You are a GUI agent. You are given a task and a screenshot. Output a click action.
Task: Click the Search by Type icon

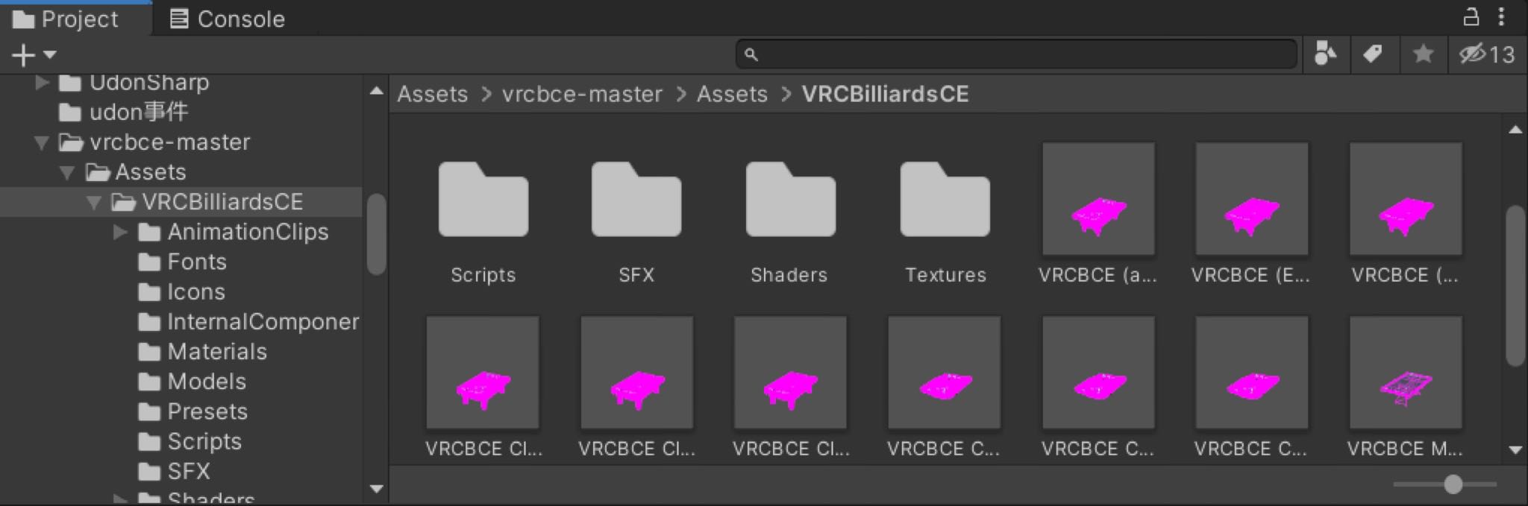coord(1326,54)
